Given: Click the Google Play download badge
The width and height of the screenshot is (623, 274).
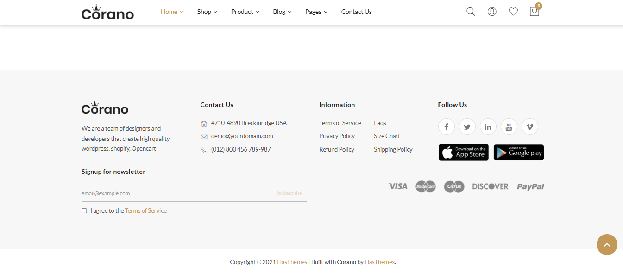Looking at the screenshot, I should click(x=519, y=153).
